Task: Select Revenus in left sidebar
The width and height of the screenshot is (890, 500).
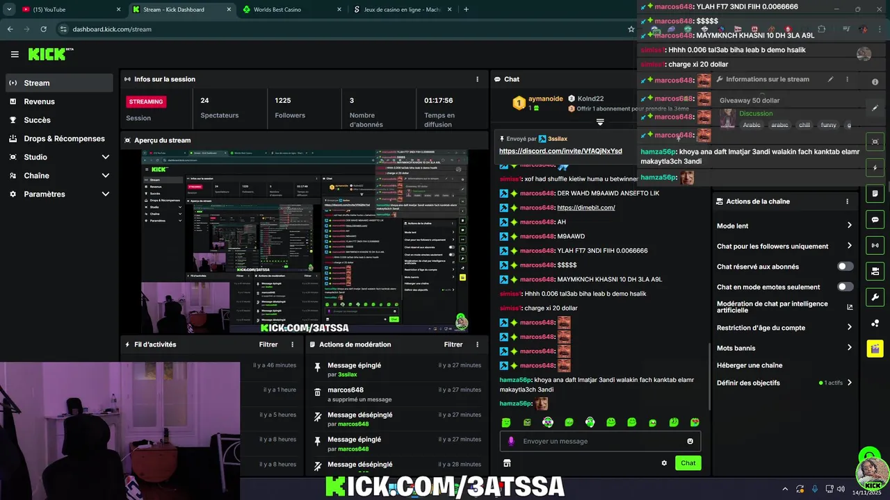Action: point(58,101)
